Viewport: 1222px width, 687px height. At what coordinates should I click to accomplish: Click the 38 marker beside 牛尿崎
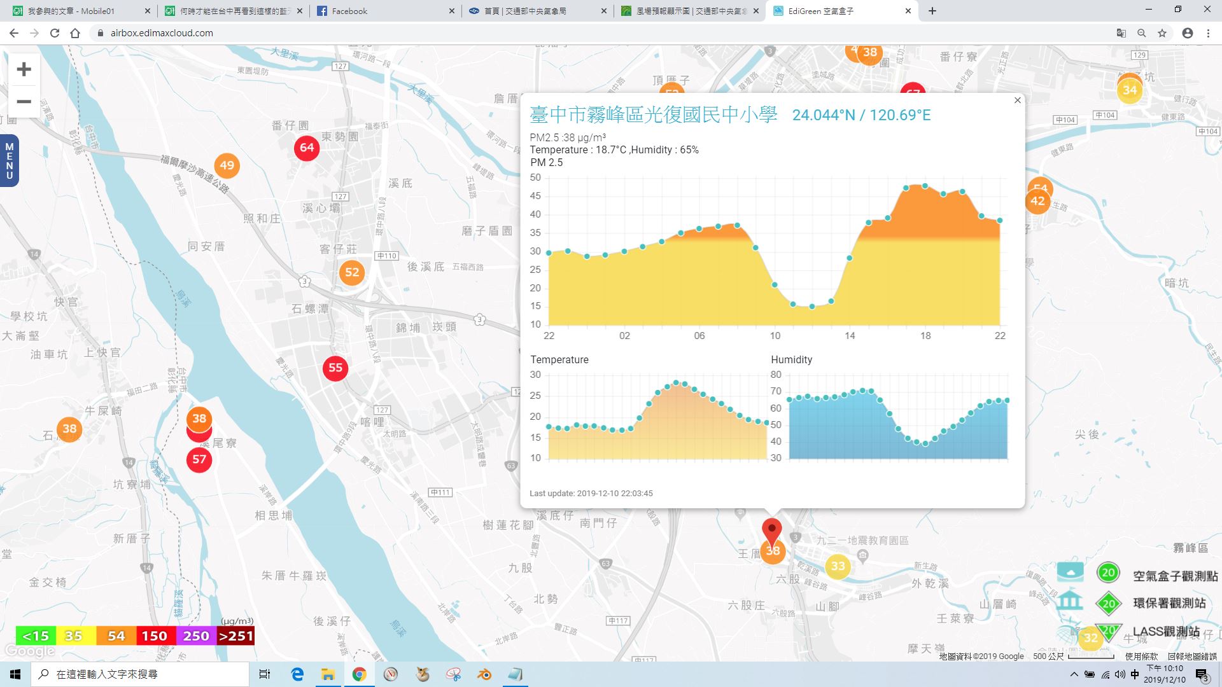coord(69,429)
